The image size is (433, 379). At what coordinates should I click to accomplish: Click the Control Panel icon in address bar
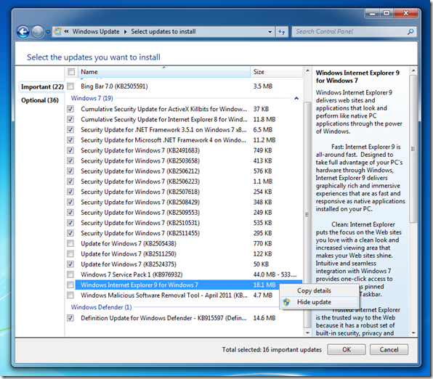tap(57, 31)
